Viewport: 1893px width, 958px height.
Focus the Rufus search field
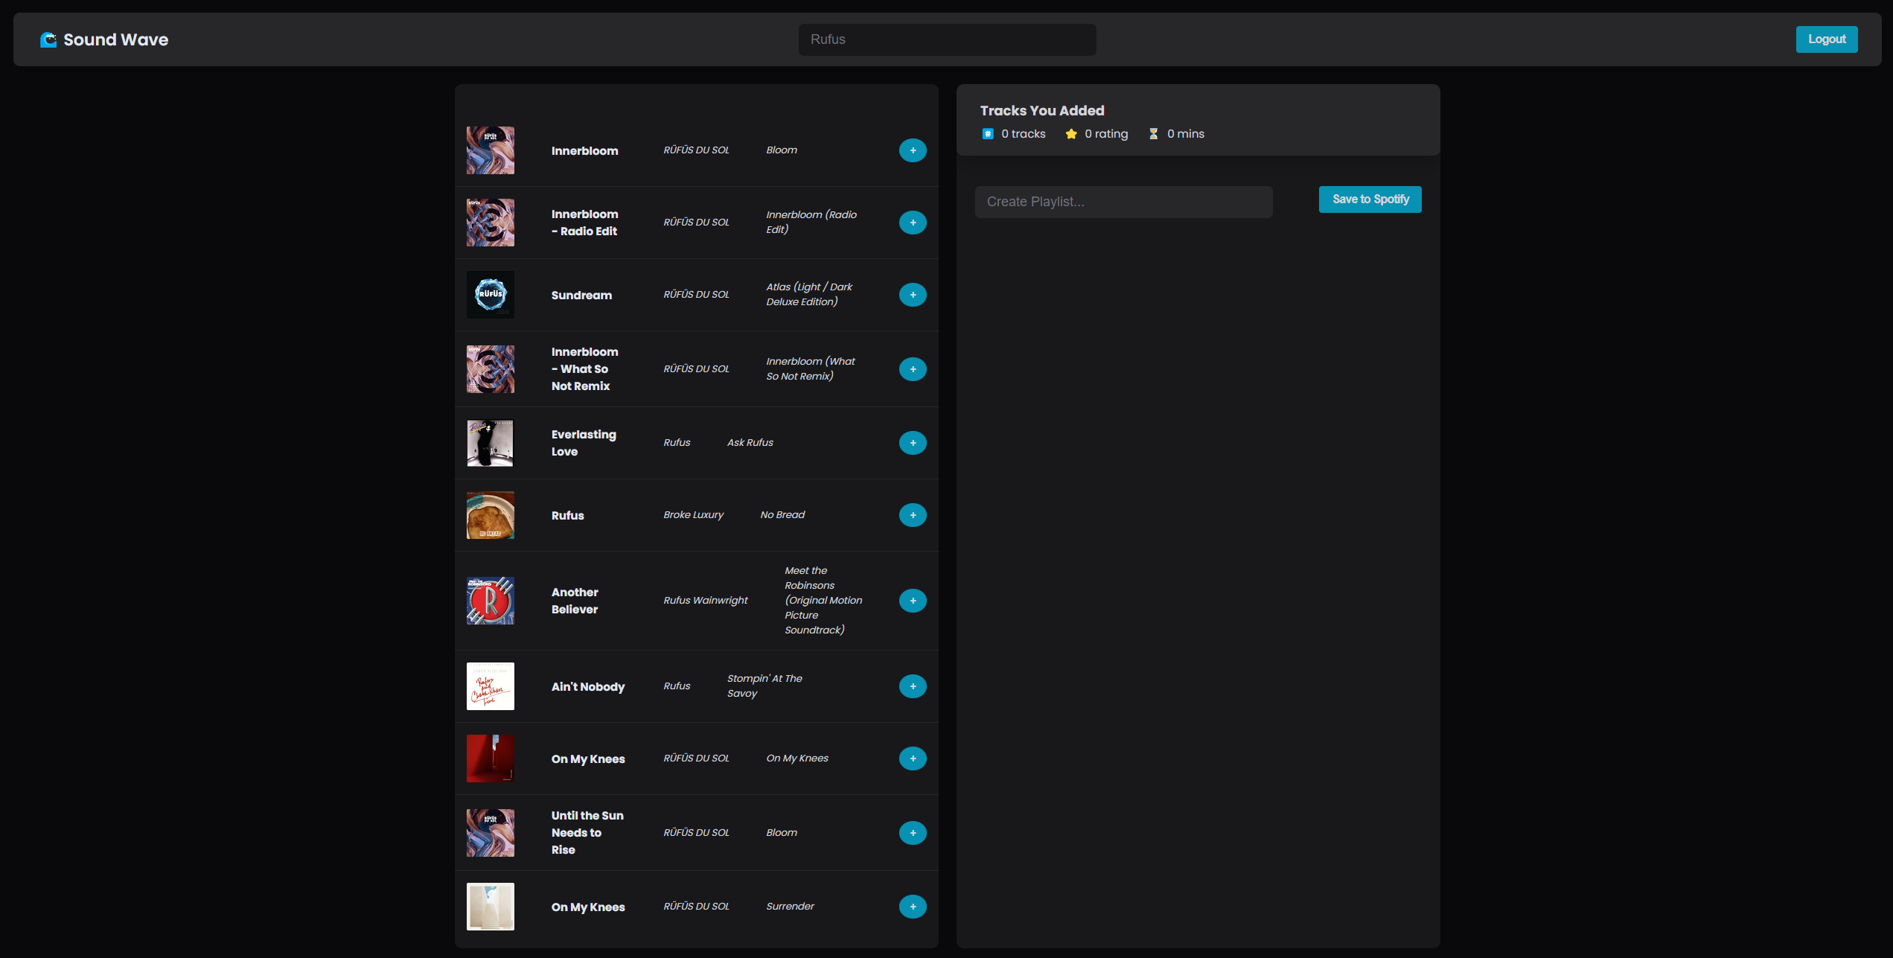[x=947, y=39]
